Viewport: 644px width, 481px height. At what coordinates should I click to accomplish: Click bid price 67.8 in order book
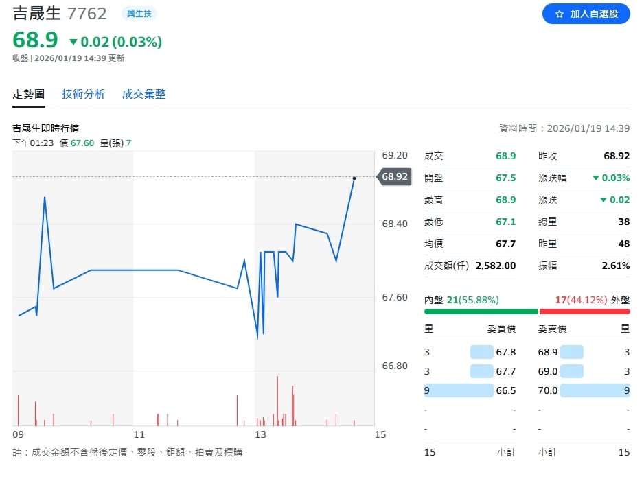506,351
